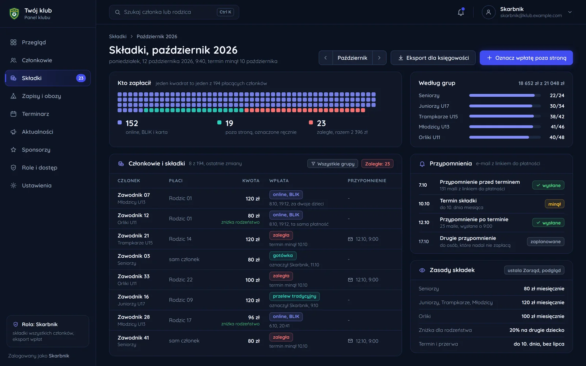
Task: Click Oznacz wpłatę poza stroną button
Action: pyautogui.click(x=526, y=58)
